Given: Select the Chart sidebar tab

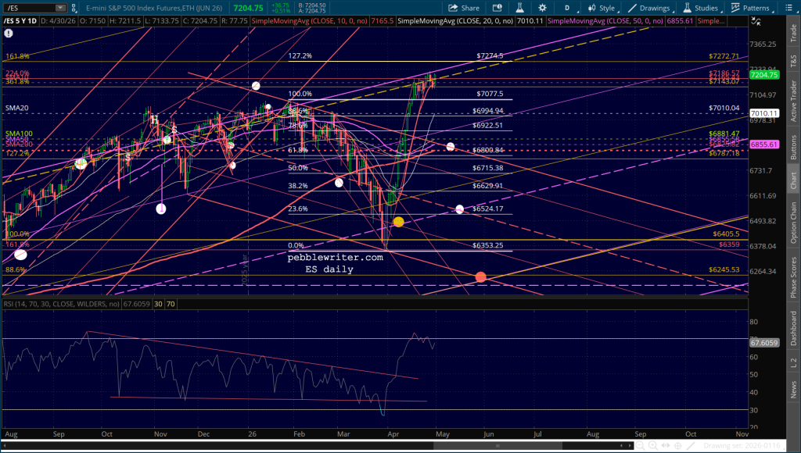Looking at the screenshot, I should point(793,180).
